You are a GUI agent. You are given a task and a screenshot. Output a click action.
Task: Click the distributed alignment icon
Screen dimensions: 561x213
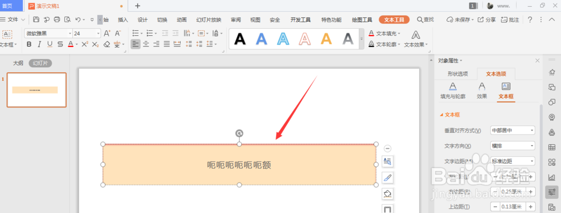click(x=177, y=44)
